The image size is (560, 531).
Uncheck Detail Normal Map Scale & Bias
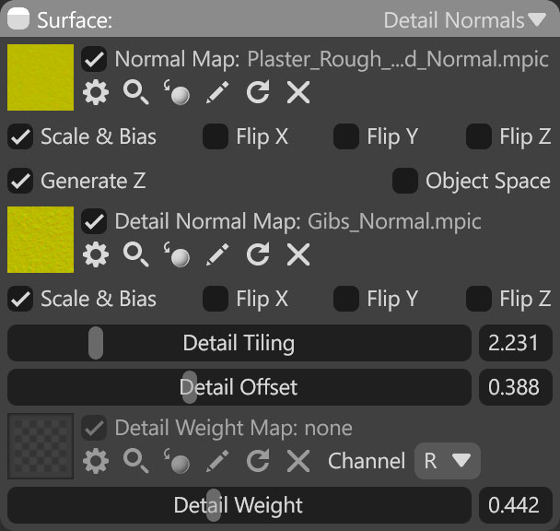20,299
